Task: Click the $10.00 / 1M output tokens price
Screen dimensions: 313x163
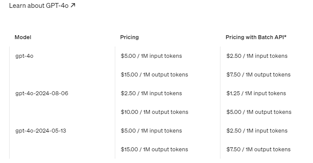Action: coord(155,112)
